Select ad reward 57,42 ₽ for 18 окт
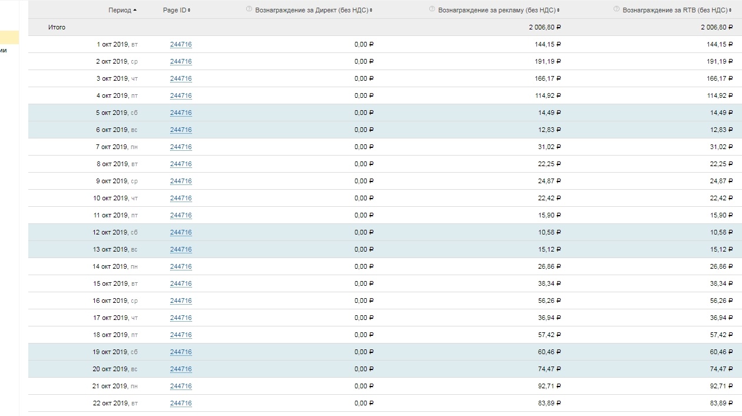 [x=549, y=335]
